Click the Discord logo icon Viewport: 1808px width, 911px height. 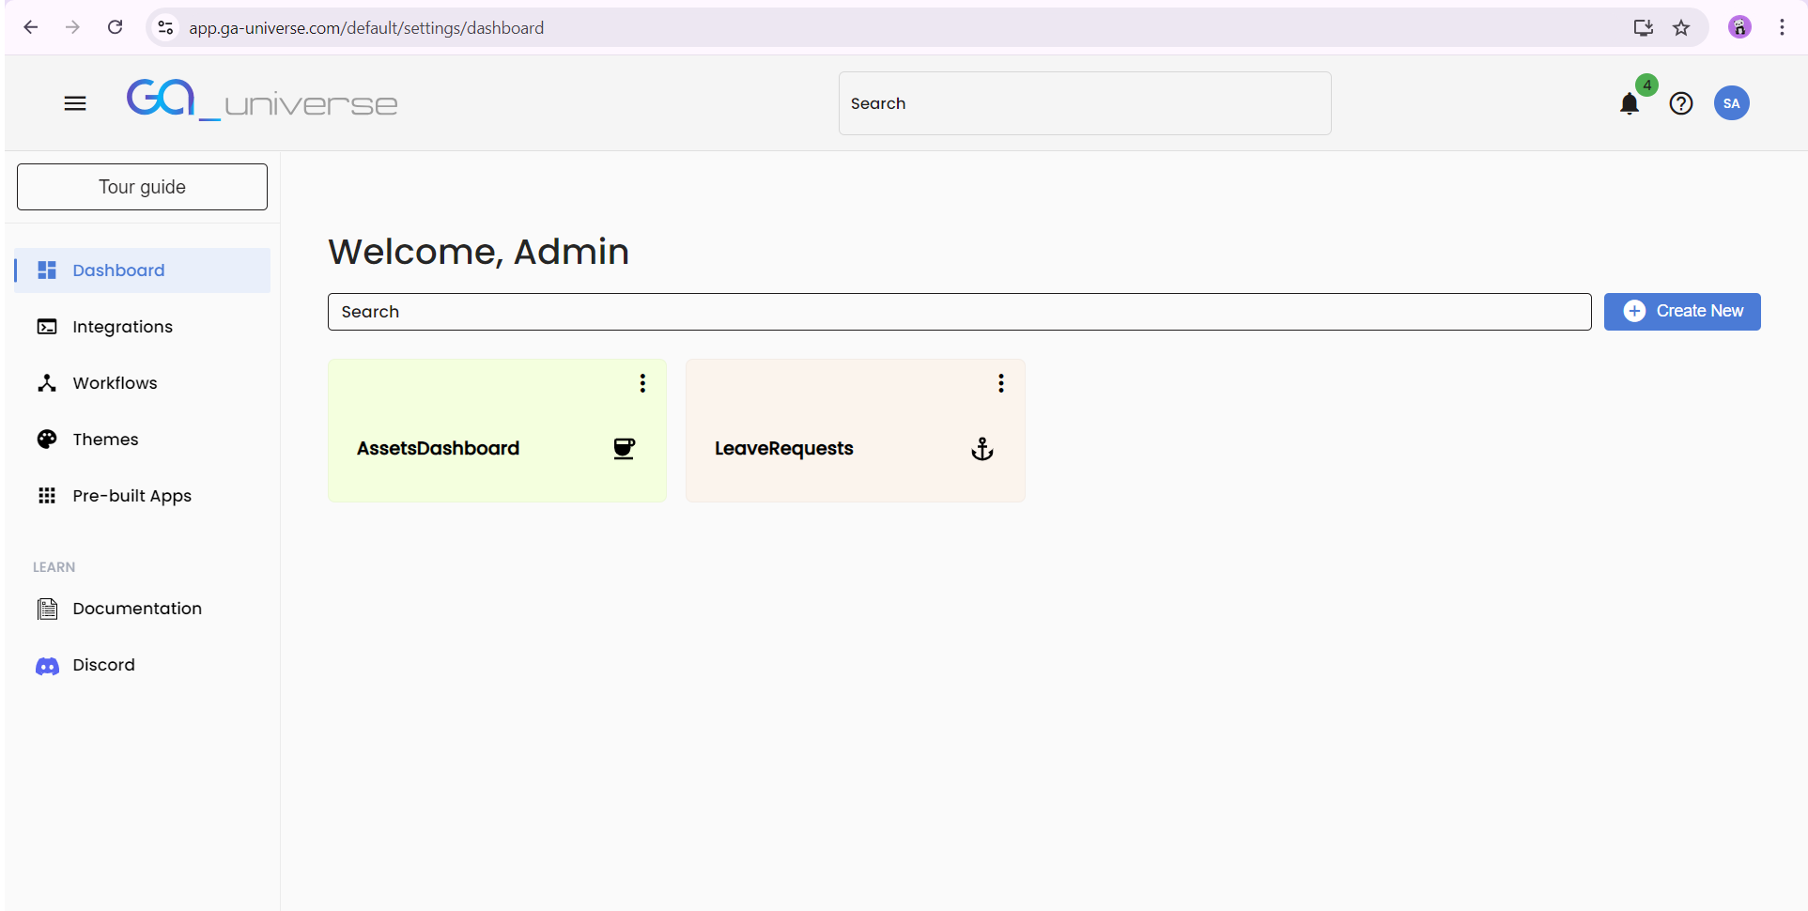47,666
